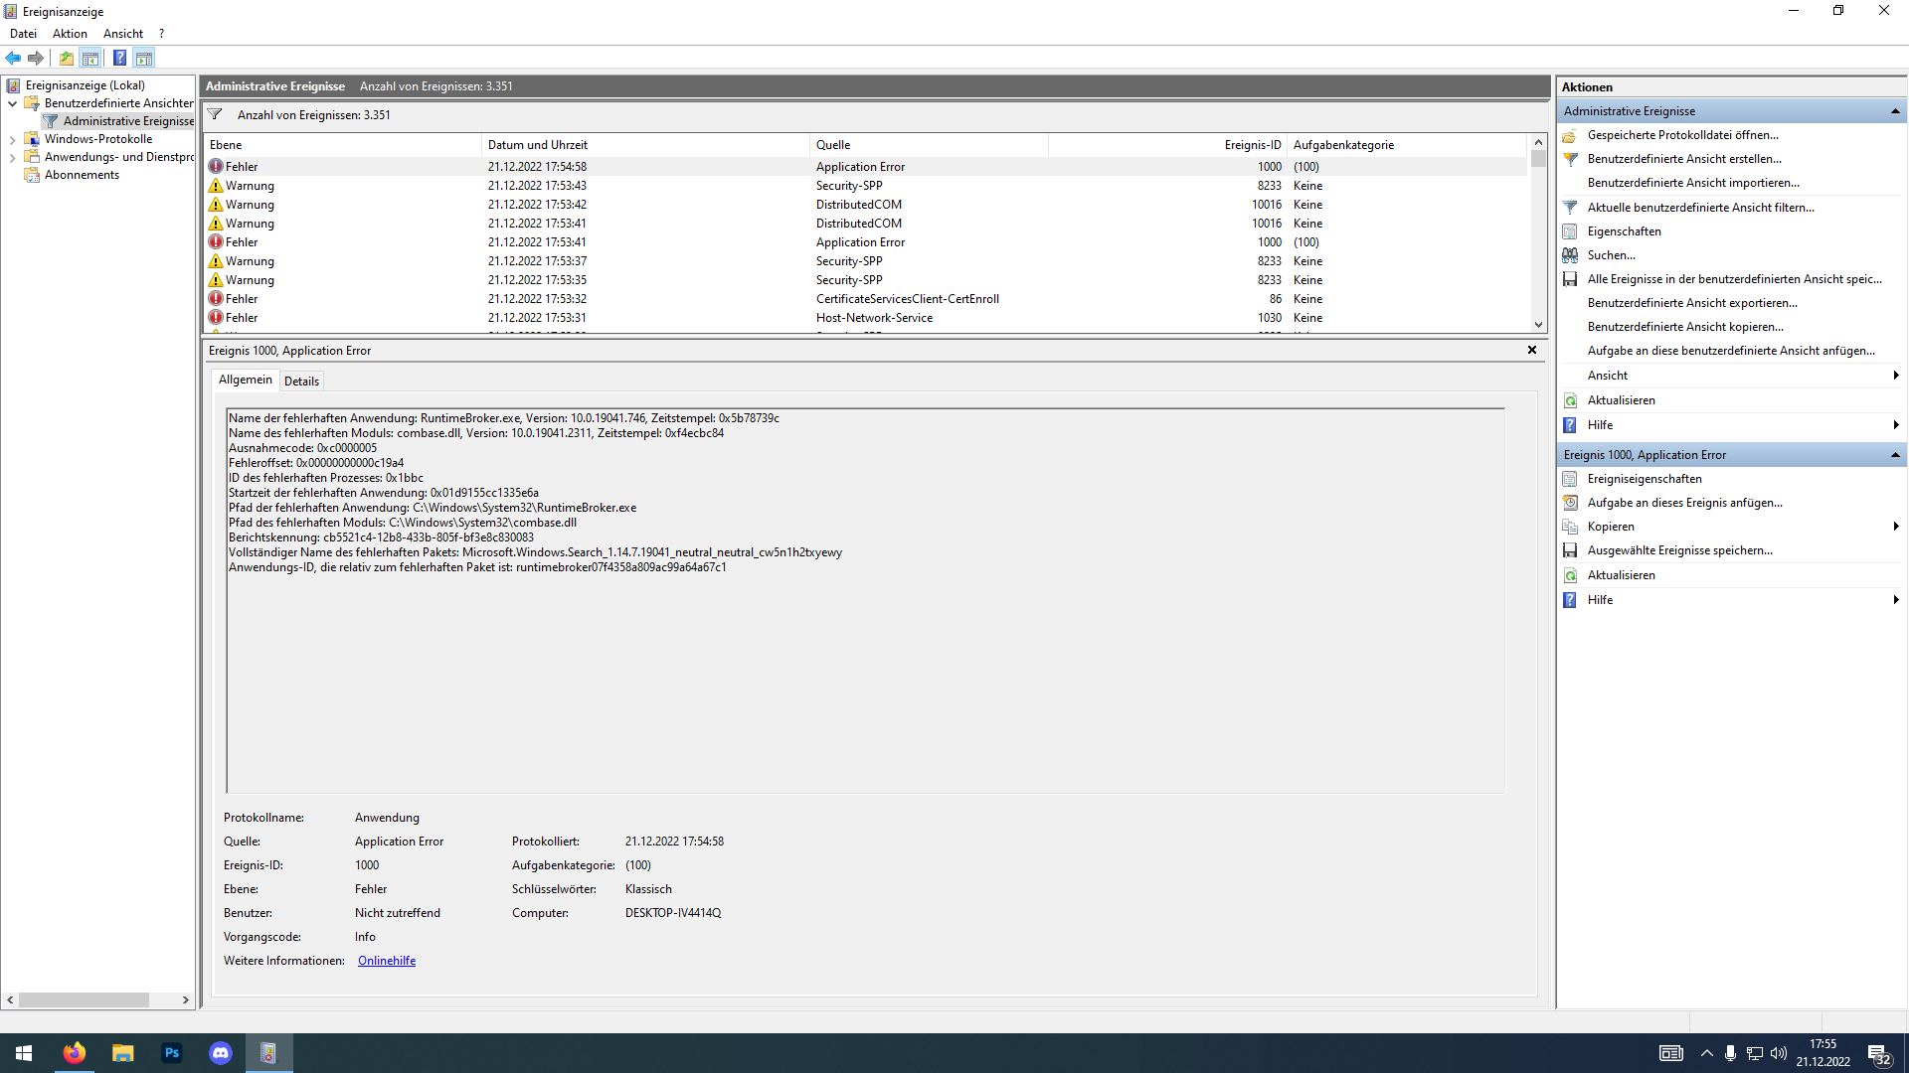Switch to the Details tab
The width and height of the screenshot is (1909, 1073).
(301, 382)
